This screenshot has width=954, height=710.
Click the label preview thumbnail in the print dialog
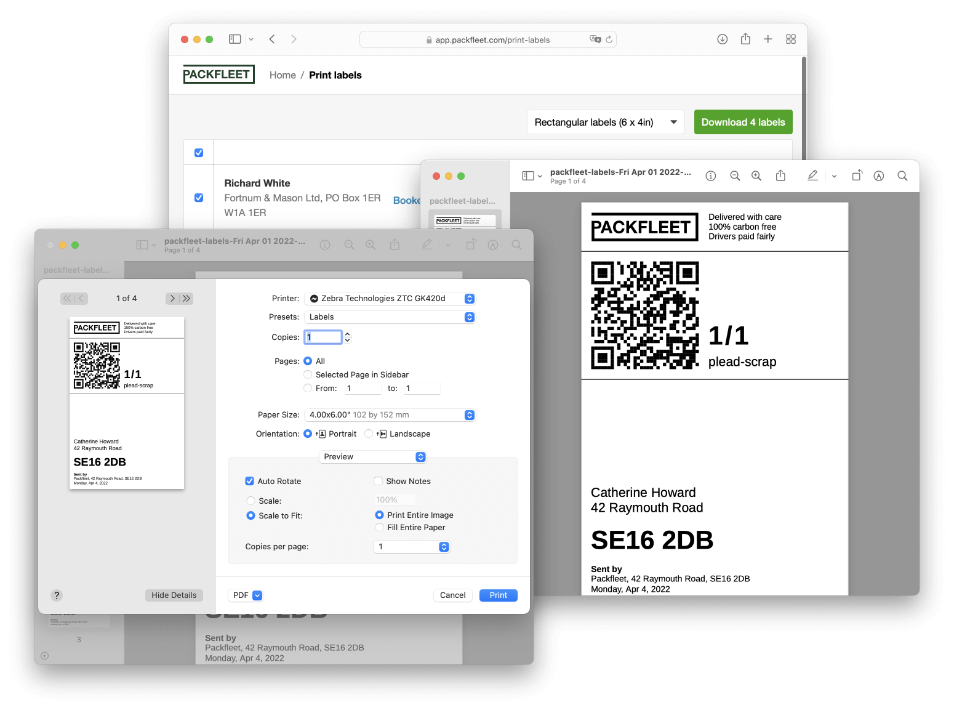click(127, 403)
